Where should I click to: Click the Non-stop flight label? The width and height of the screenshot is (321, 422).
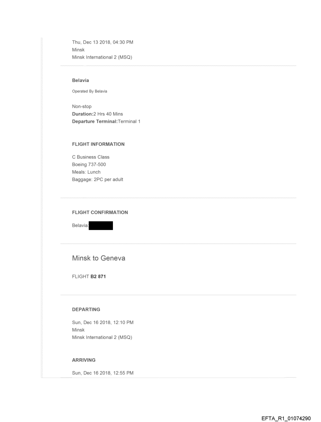pos(82,106)
